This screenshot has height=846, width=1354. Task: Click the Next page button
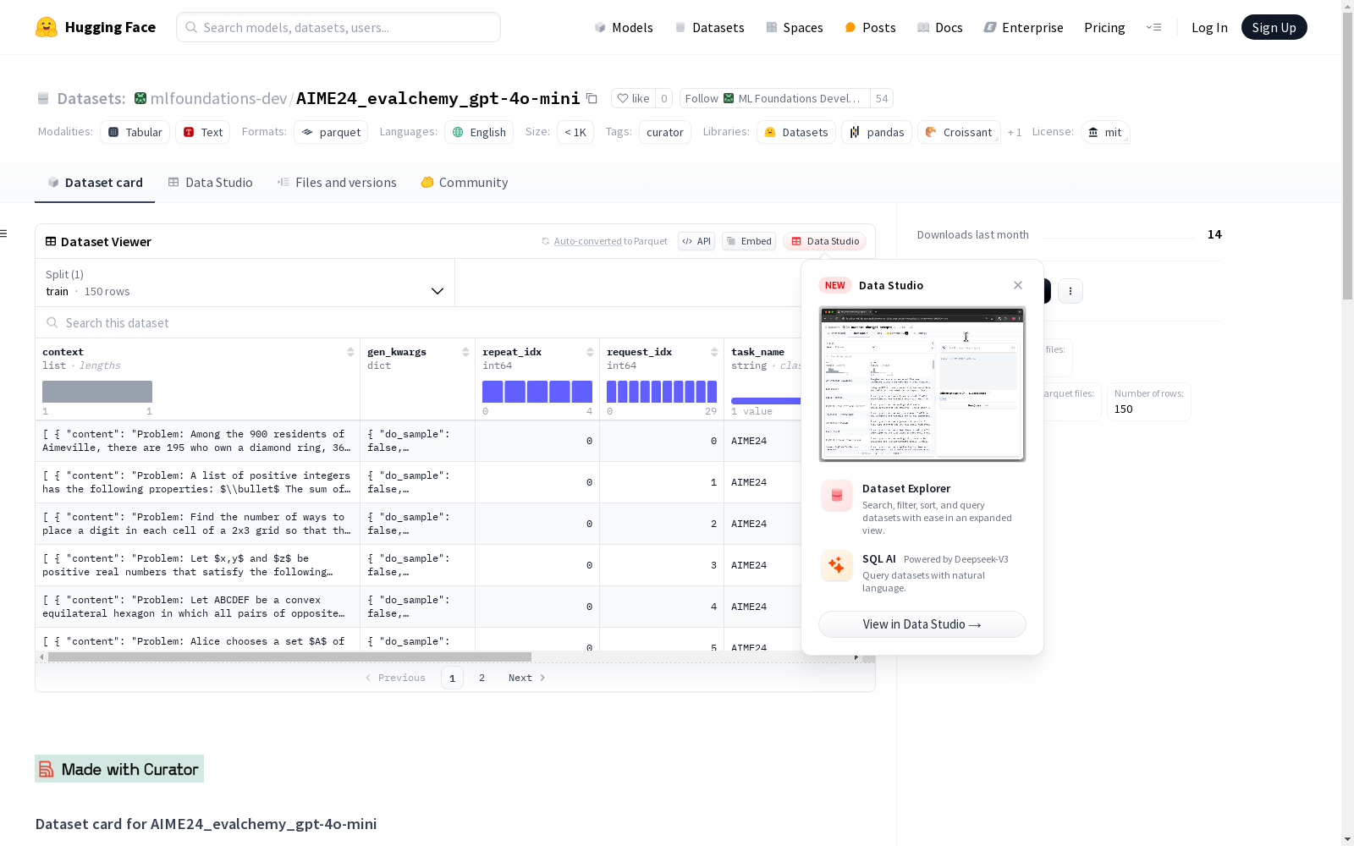(x=526, y=678)
